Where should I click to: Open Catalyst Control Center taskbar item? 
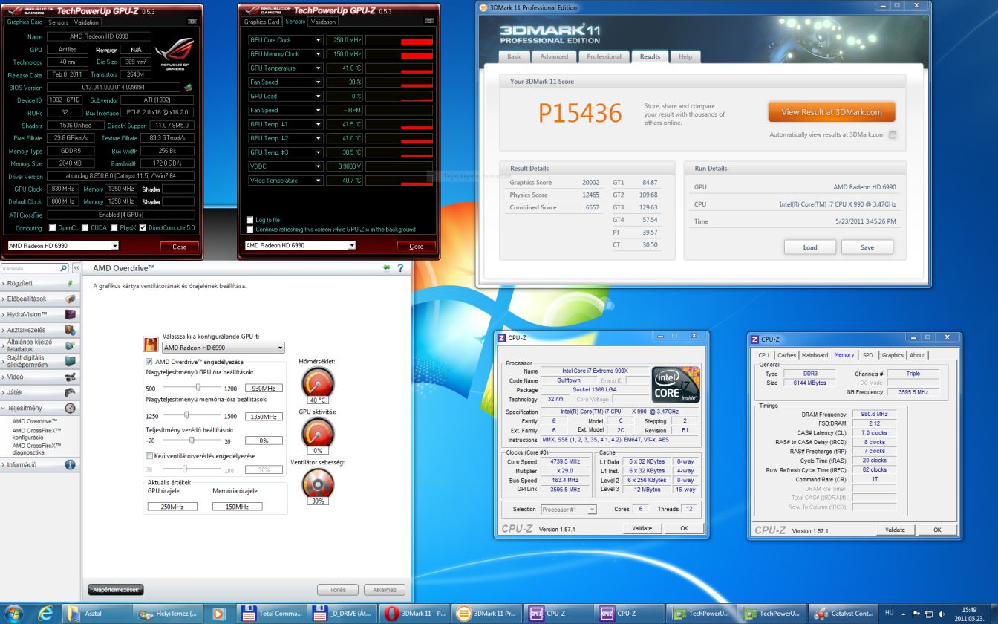click(x=844, y=614)
